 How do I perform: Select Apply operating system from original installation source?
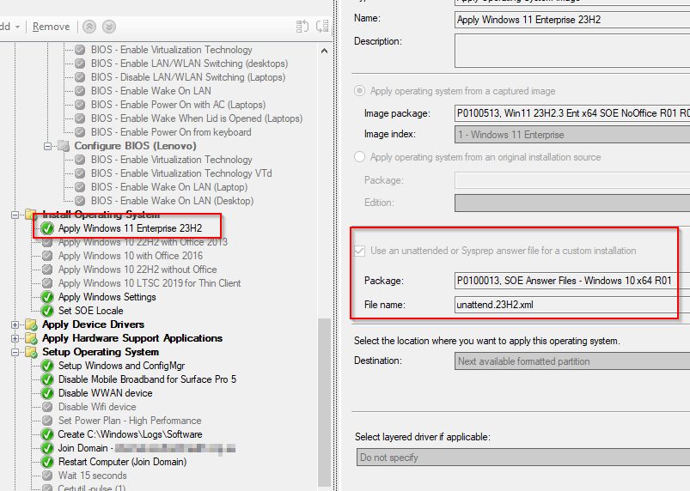(359, 156)
